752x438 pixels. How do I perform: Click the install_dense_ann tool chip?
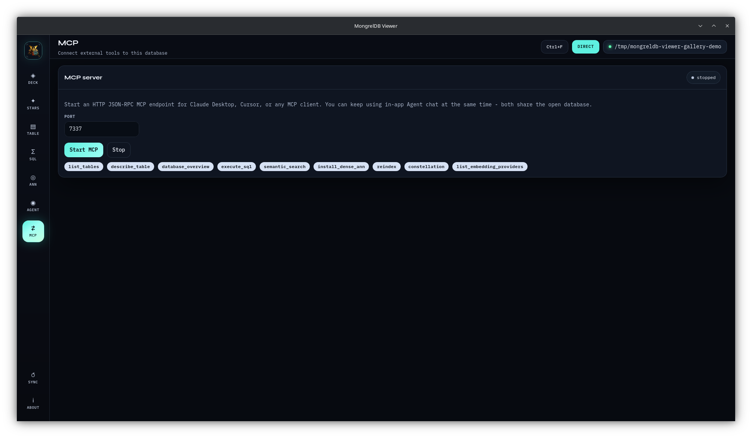341,167
